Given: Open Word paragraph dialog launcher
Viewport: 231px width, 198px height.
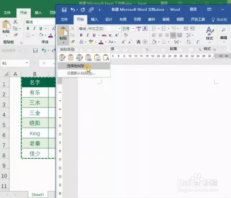Looking at the screenshot, I should pos(200,49).
